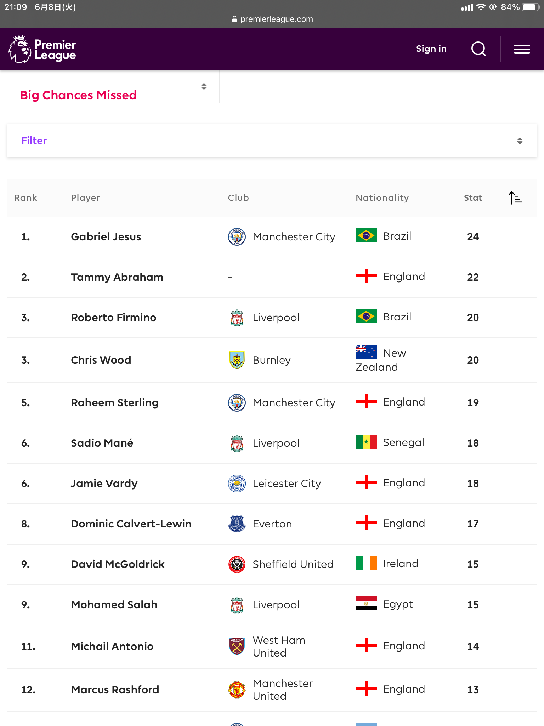This screenshot has height=726, width=544.
Task: Open Roberto Firmino's Liverpool club link
Action: 276,318
